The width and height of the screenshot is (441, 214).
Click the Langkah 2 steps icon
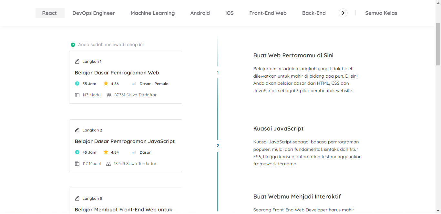point(77,130)
